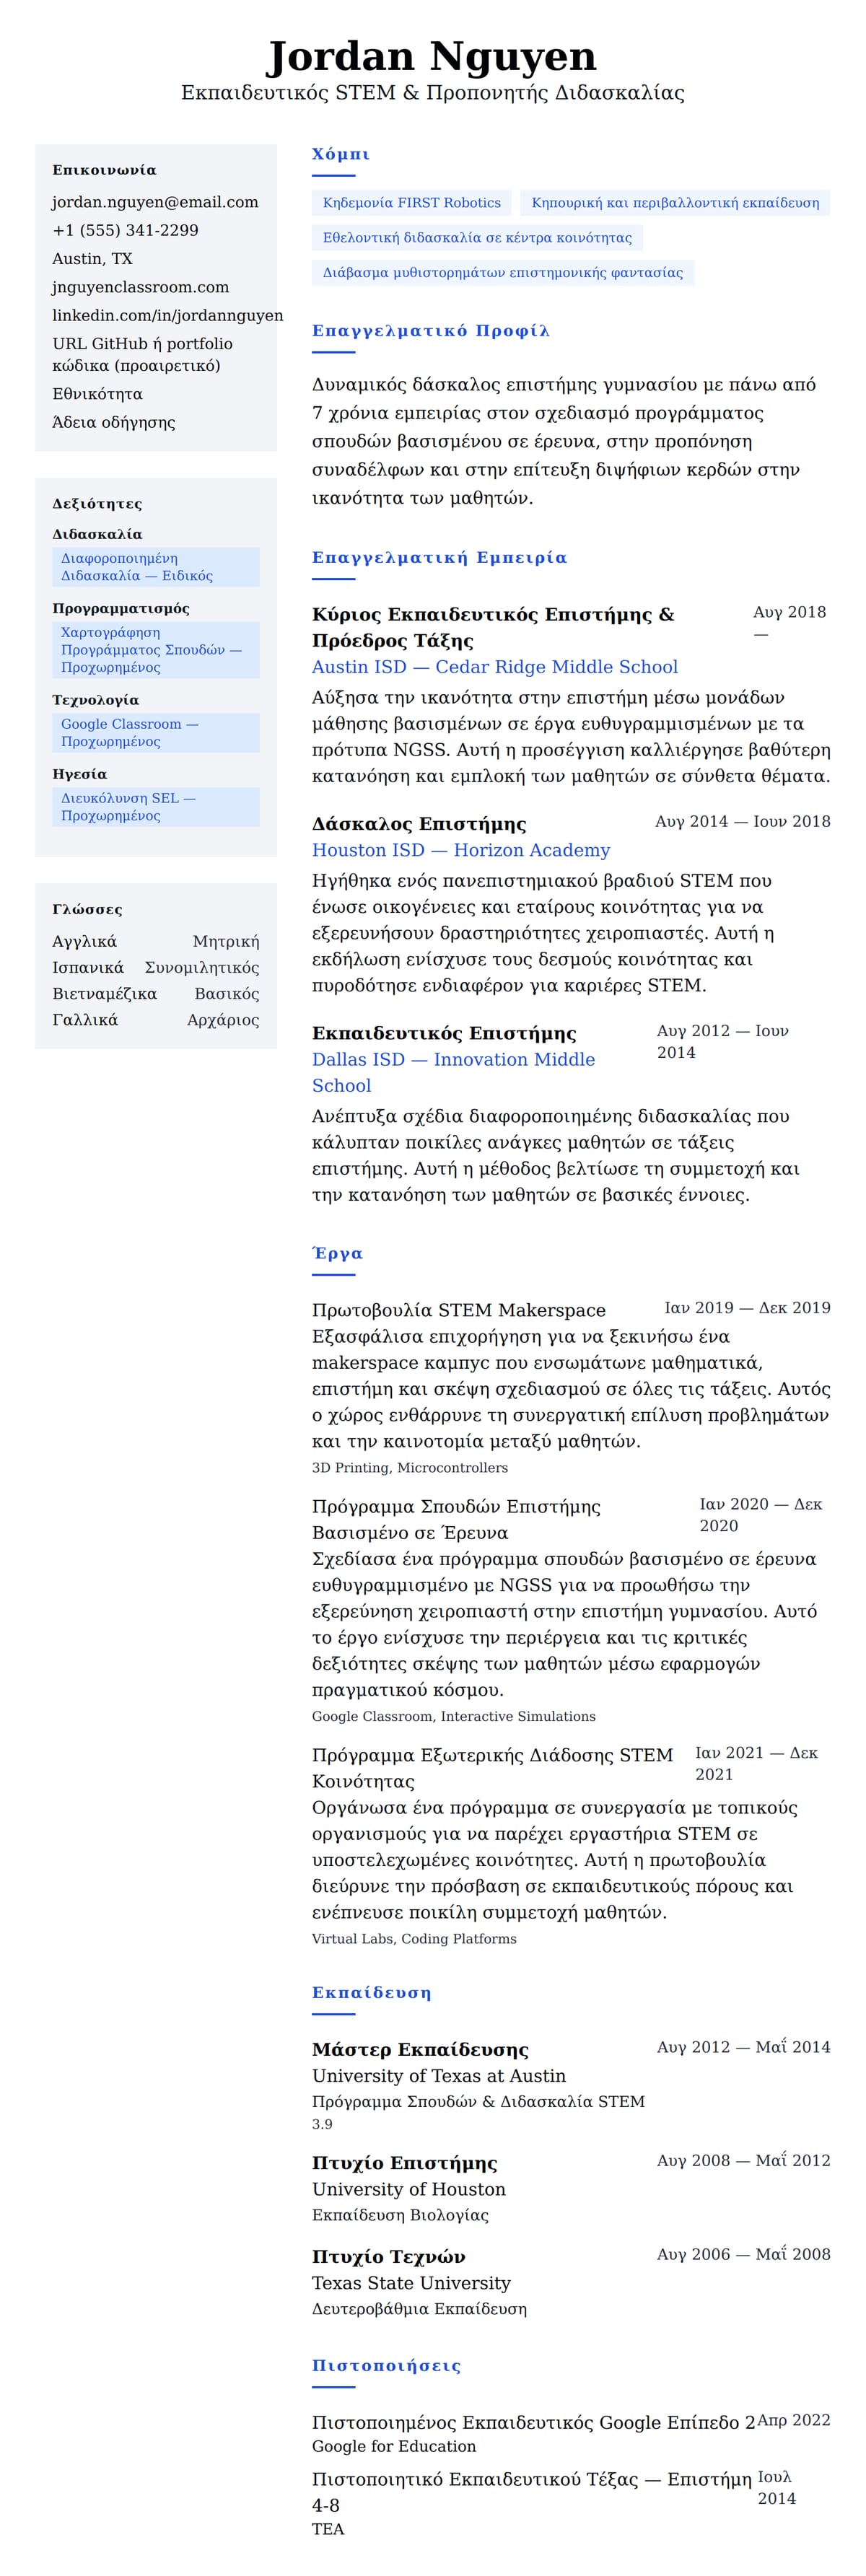Open the jnguyenclassroom.com website link
Screen dimensions: 866x2576
[x=140, y=287]
